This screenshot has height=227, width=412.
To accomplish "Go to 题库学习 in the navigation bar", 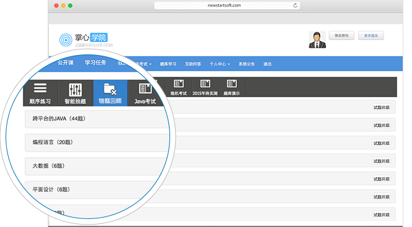I will pyautogui.click(x=168, y=64).
